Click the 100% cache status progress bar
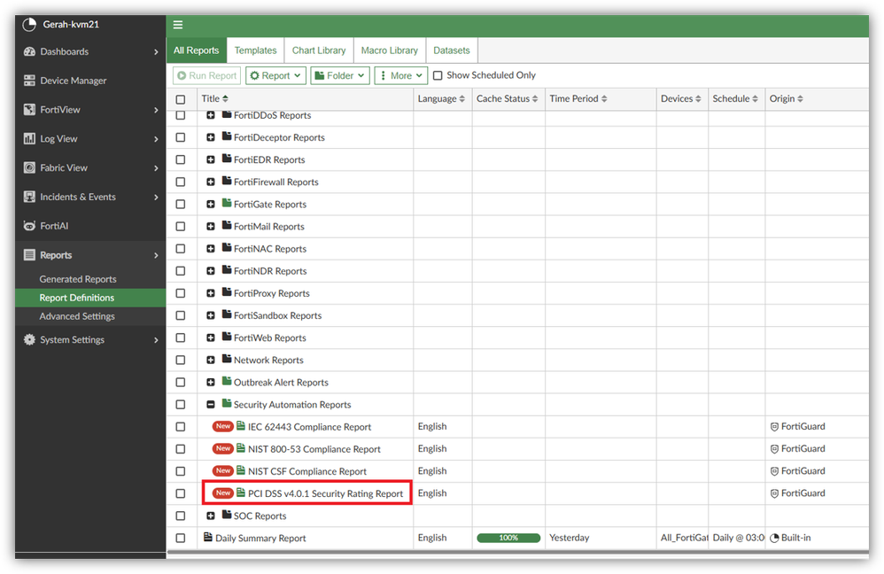Image resolution: width=884 pixels, height=574 pixels. click(508, 538)
